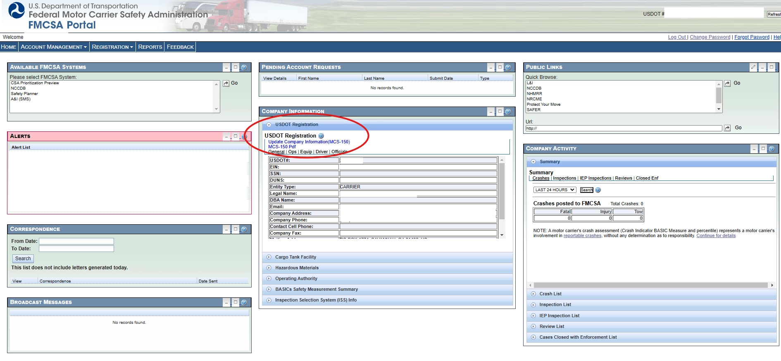Click the Url input field in Public Links
Image resolution: width=781 pixels, height=361 pixels.
[624, 128]
